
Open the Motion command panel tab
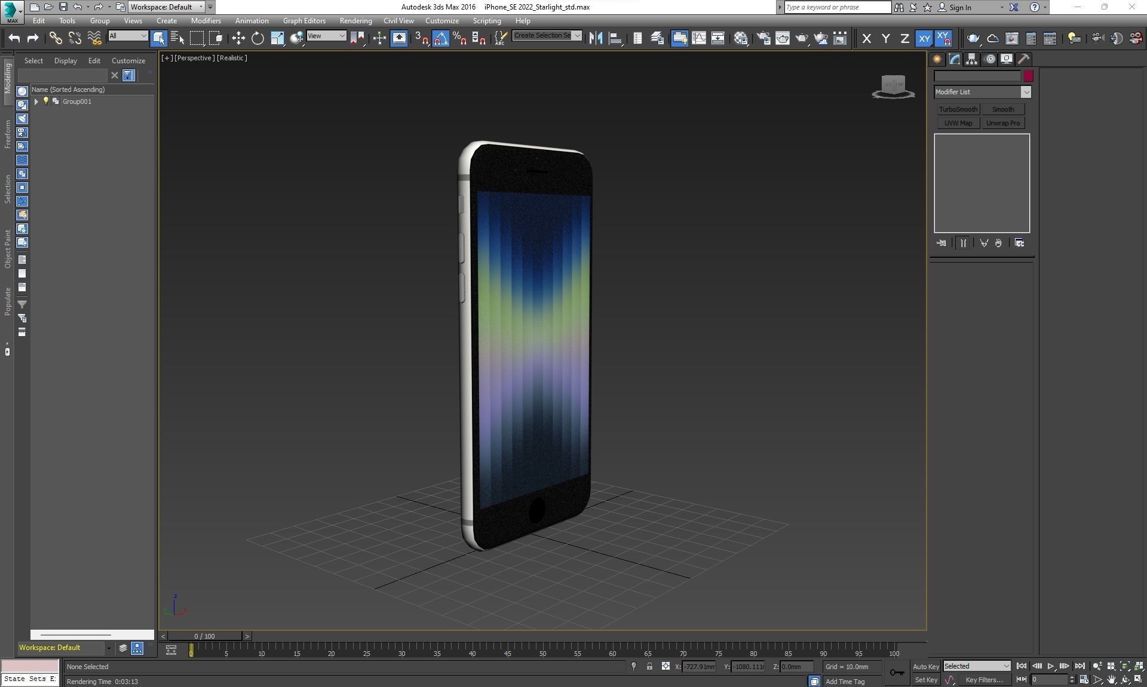click(990, 59)
